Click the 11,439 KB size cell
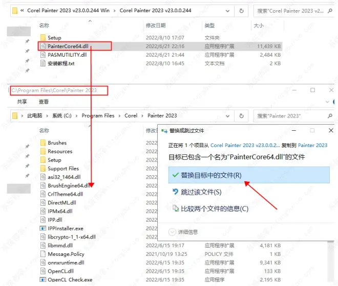338x286 pixels. [x=269, y=46]
